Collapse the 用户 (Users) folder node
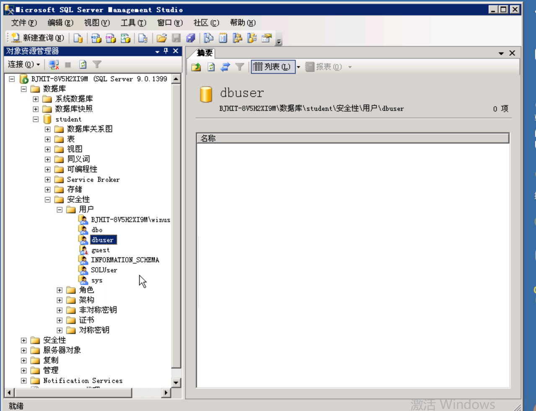The image size is (536, 411). pos(60,210)
